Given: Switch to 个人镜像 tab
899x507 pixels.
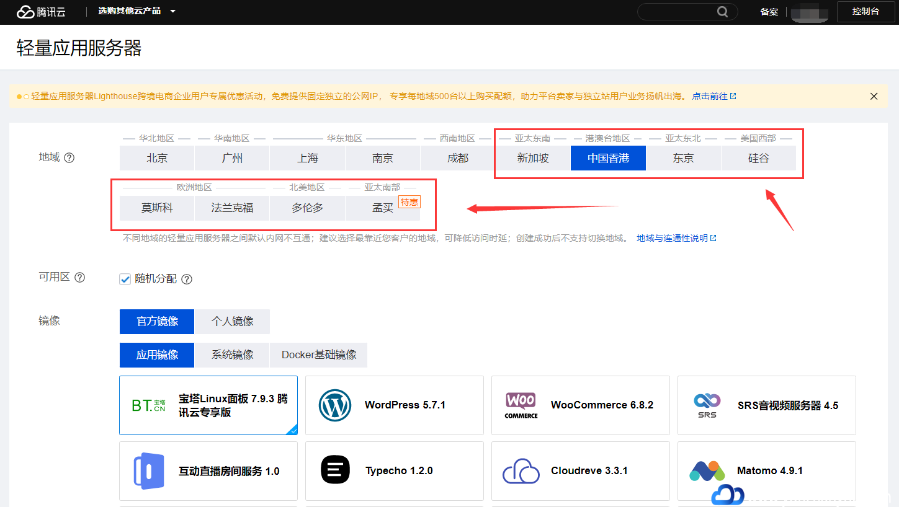Looking at the screenshot, I should click(x=232, y=321).
